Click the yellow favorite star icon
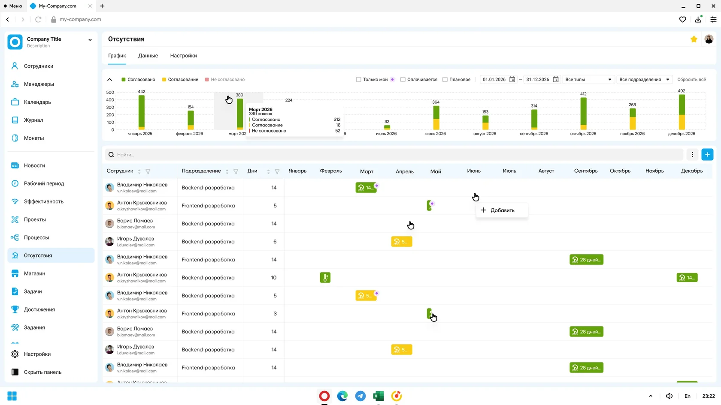Screen dimensions: 721x405 [x=694, y=39]
